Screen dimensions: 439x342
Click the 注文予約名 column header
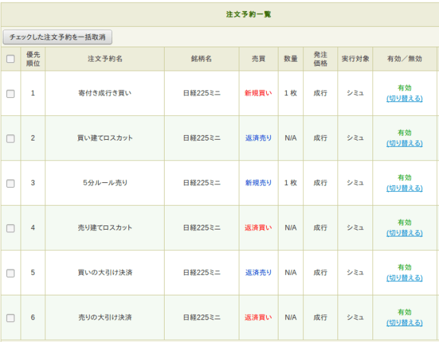[x=105, y=59]
